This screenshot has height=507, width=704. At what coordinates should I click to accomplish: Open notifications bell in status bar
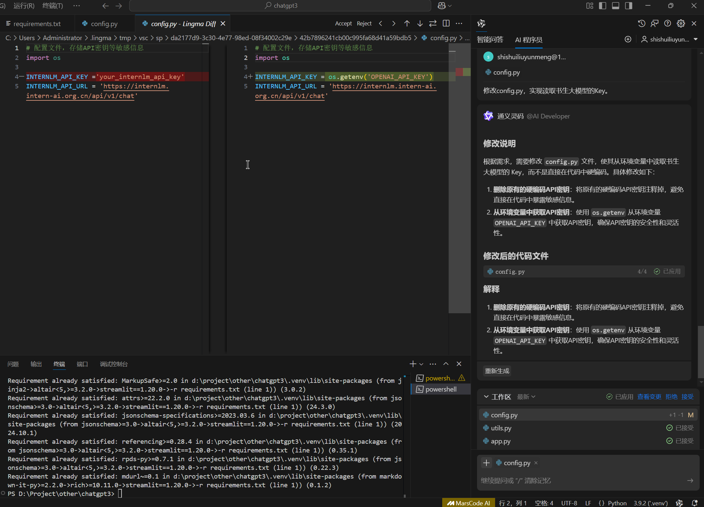tap(695, 503)
